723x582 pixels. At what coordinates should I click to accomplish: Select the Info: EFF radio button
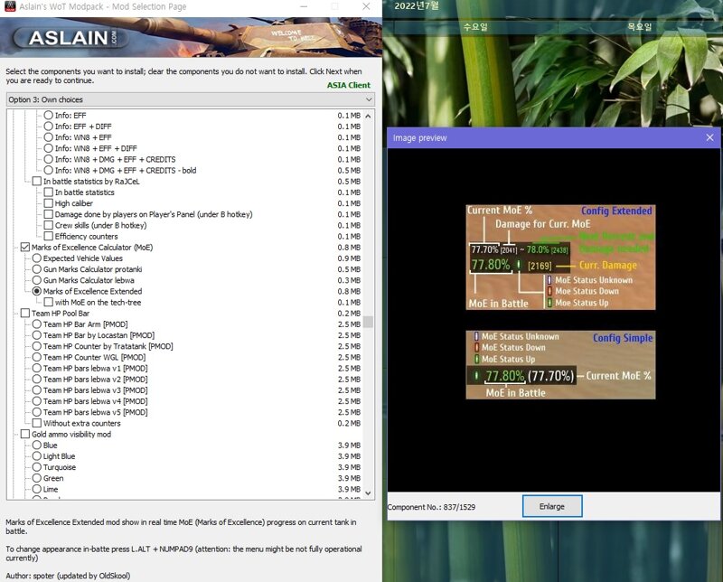49,116
